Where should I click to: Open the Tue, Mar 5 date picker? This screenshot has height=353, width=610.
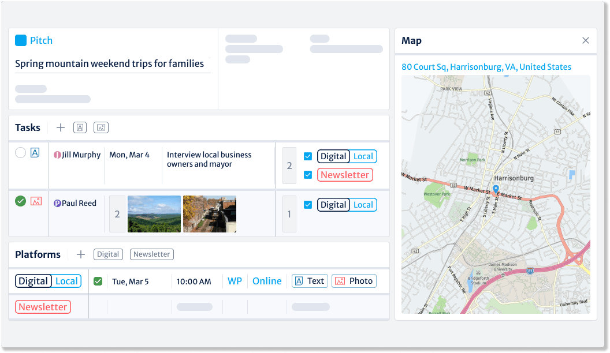pos(131,281)
